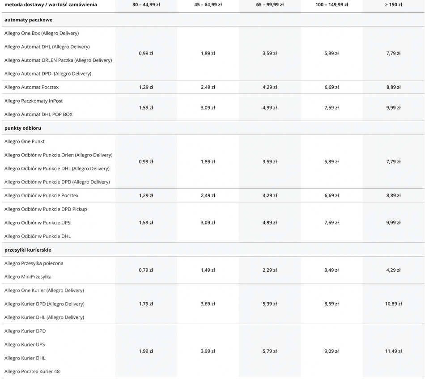Click Allegro Automat DHL POP BOX label

[x=38, y=114]
